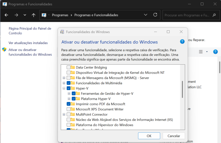Click the Control Panel address bar icon

point(44,15)
